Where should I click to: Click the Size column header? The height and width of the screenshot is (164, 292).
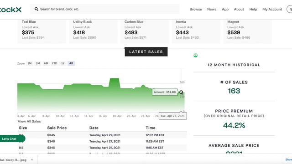click(23, 128)
